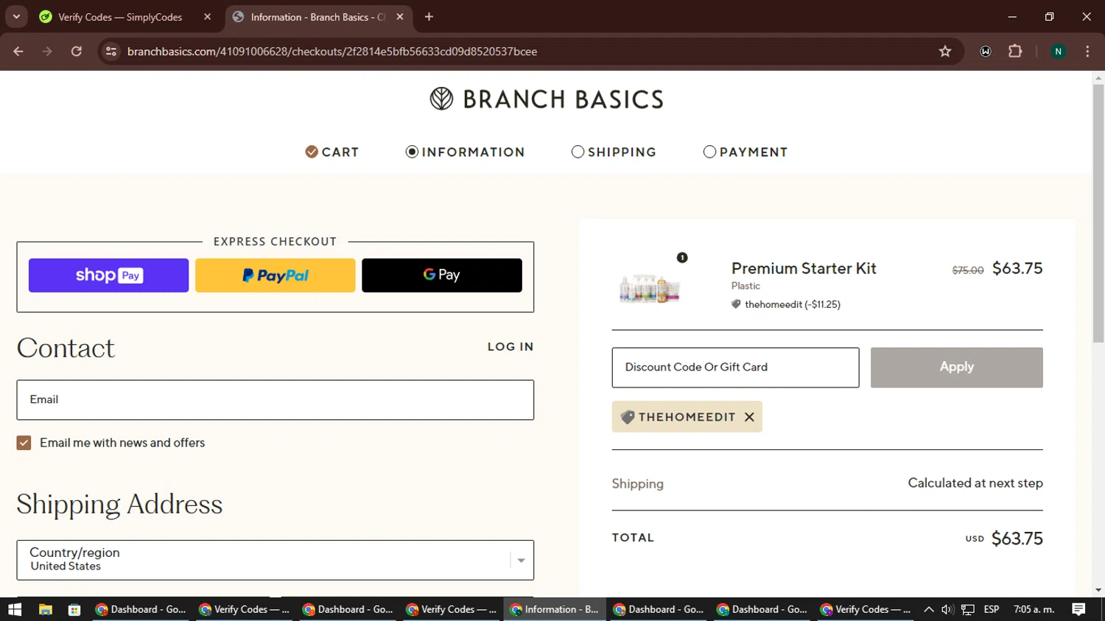This screenshot has width=1105, height=621.
Task: Open the Extensions puzzle icon
Action: (1015, 52)
